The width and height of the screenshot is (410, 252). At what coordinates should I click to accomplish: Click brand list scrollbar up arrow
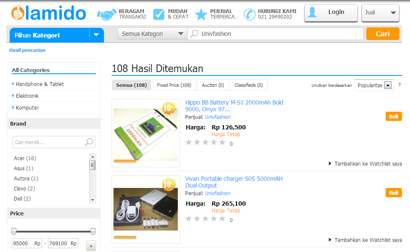pos(93,156)
